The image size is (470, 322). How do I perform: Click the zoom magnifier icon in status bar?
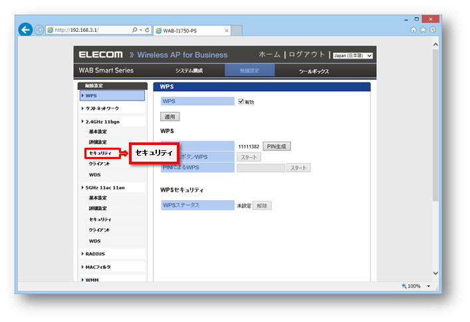click(x=404, y=286)
